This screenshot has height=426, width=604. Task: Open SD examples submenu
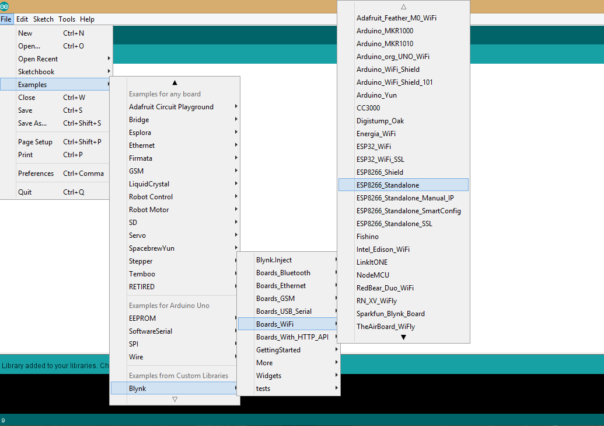(175, 222)
